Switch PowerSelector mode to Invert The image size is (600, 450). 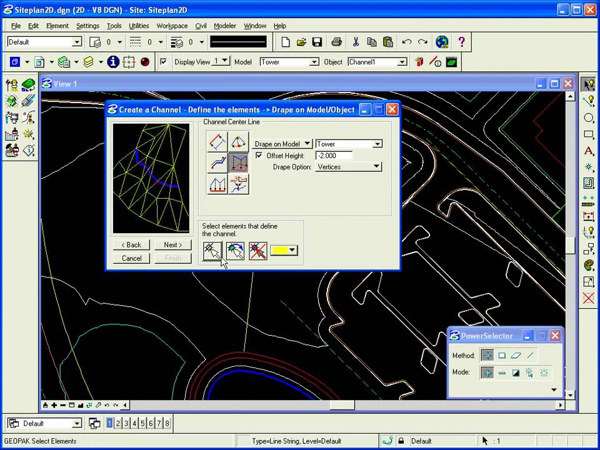(516, 372)
